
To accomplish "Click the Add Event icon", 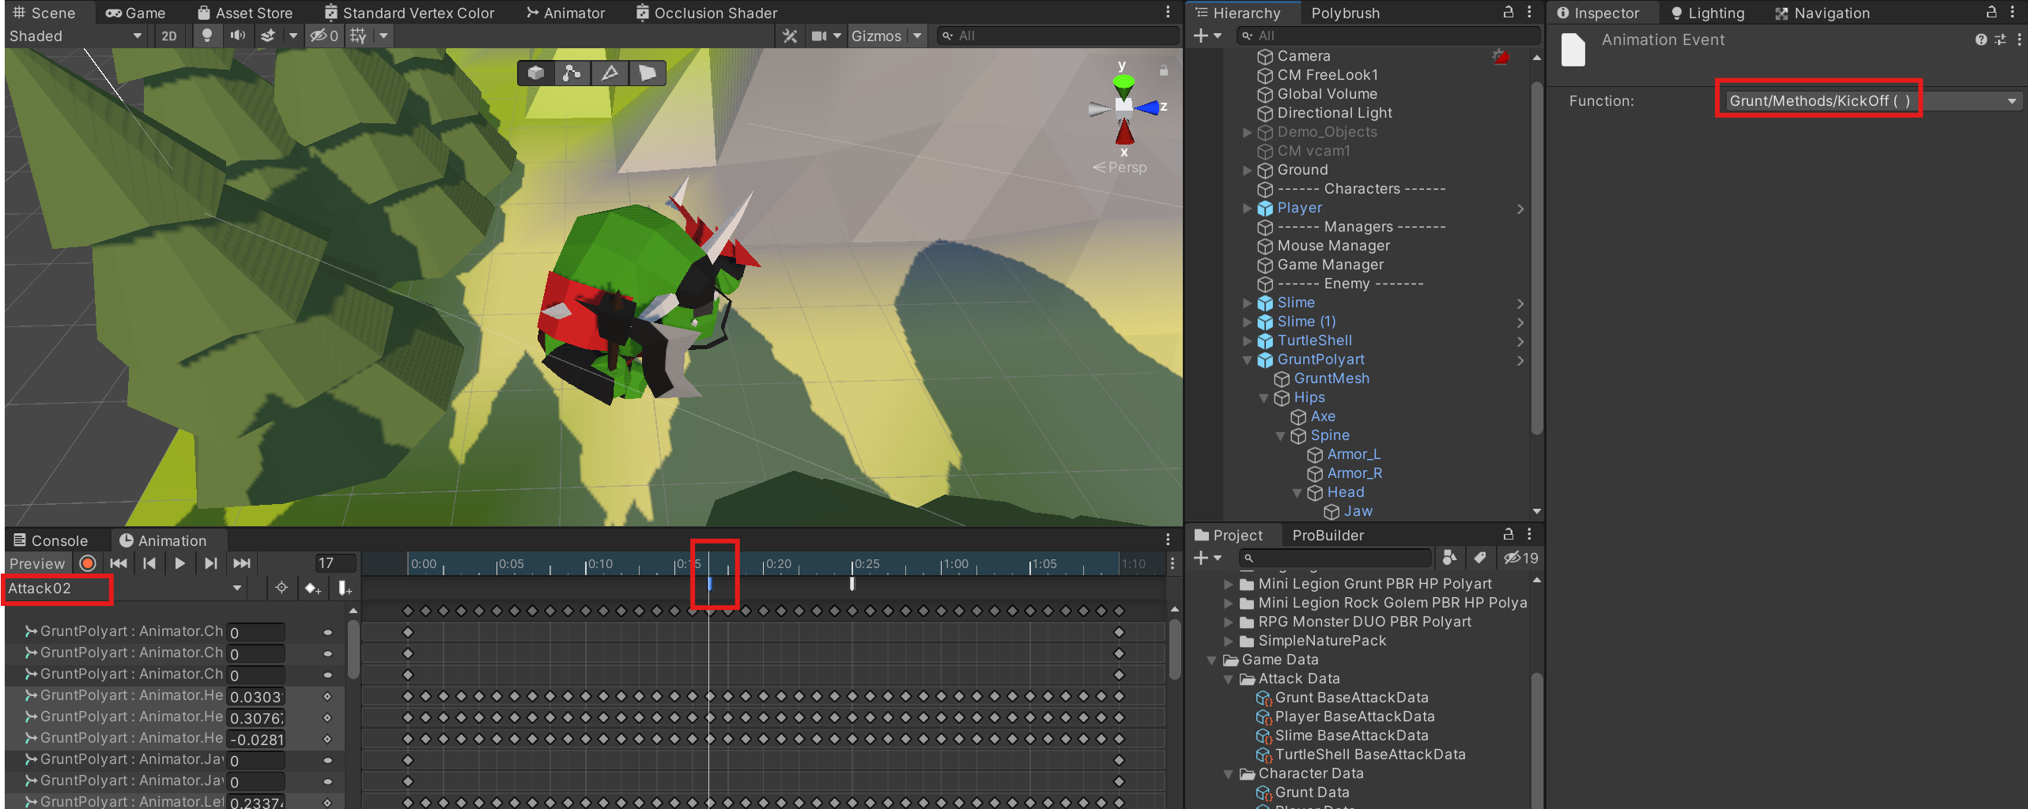I will pyautogui.click(x=345, y=588).
